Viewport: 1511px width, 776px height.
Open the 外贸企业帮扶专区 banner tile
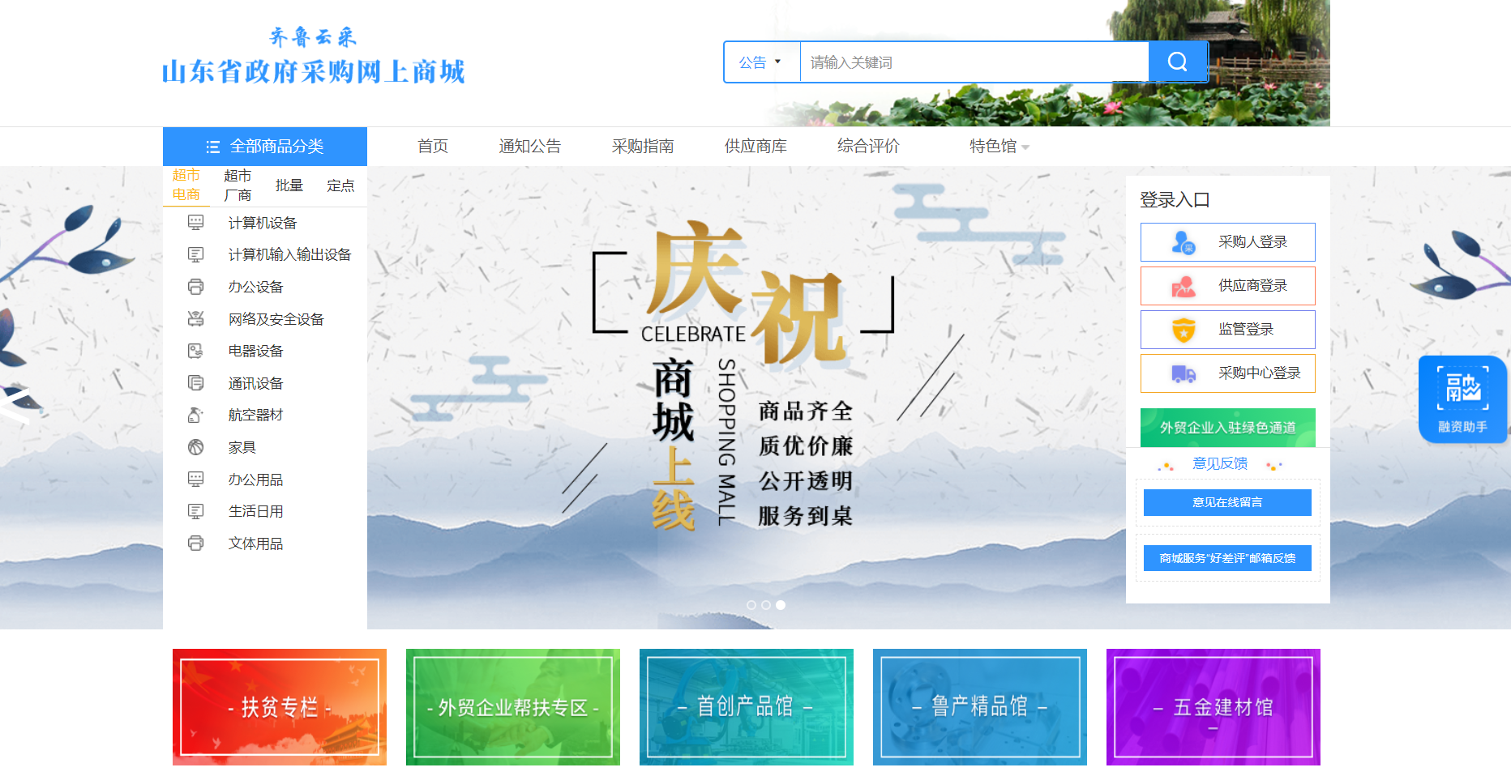(x=513, y=707)
